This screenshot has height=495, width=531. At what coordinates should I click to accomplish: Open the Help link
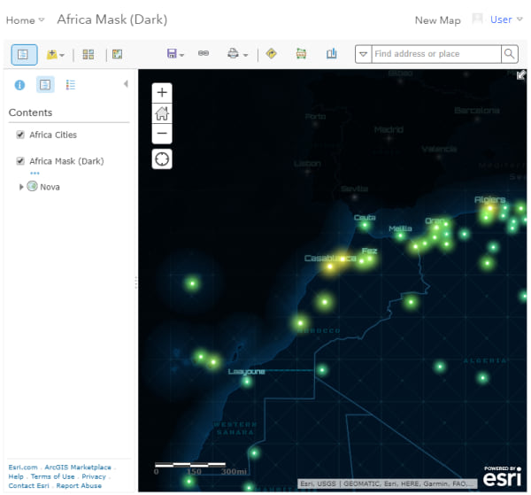16,476
